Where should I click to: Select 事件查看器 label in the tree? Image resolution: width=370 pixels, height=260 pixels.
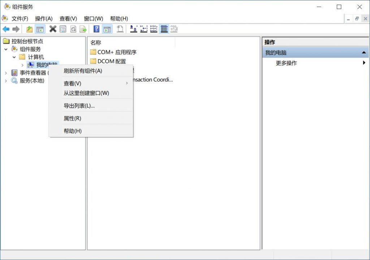(33, 73)
